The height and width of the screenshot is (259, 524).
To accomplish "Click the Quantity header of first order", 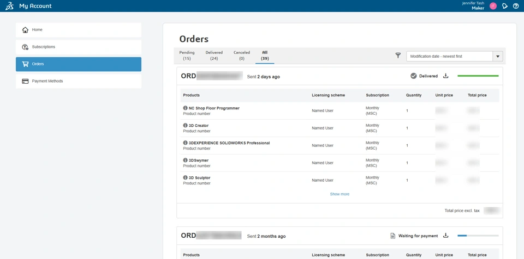I will coord(414,95).
